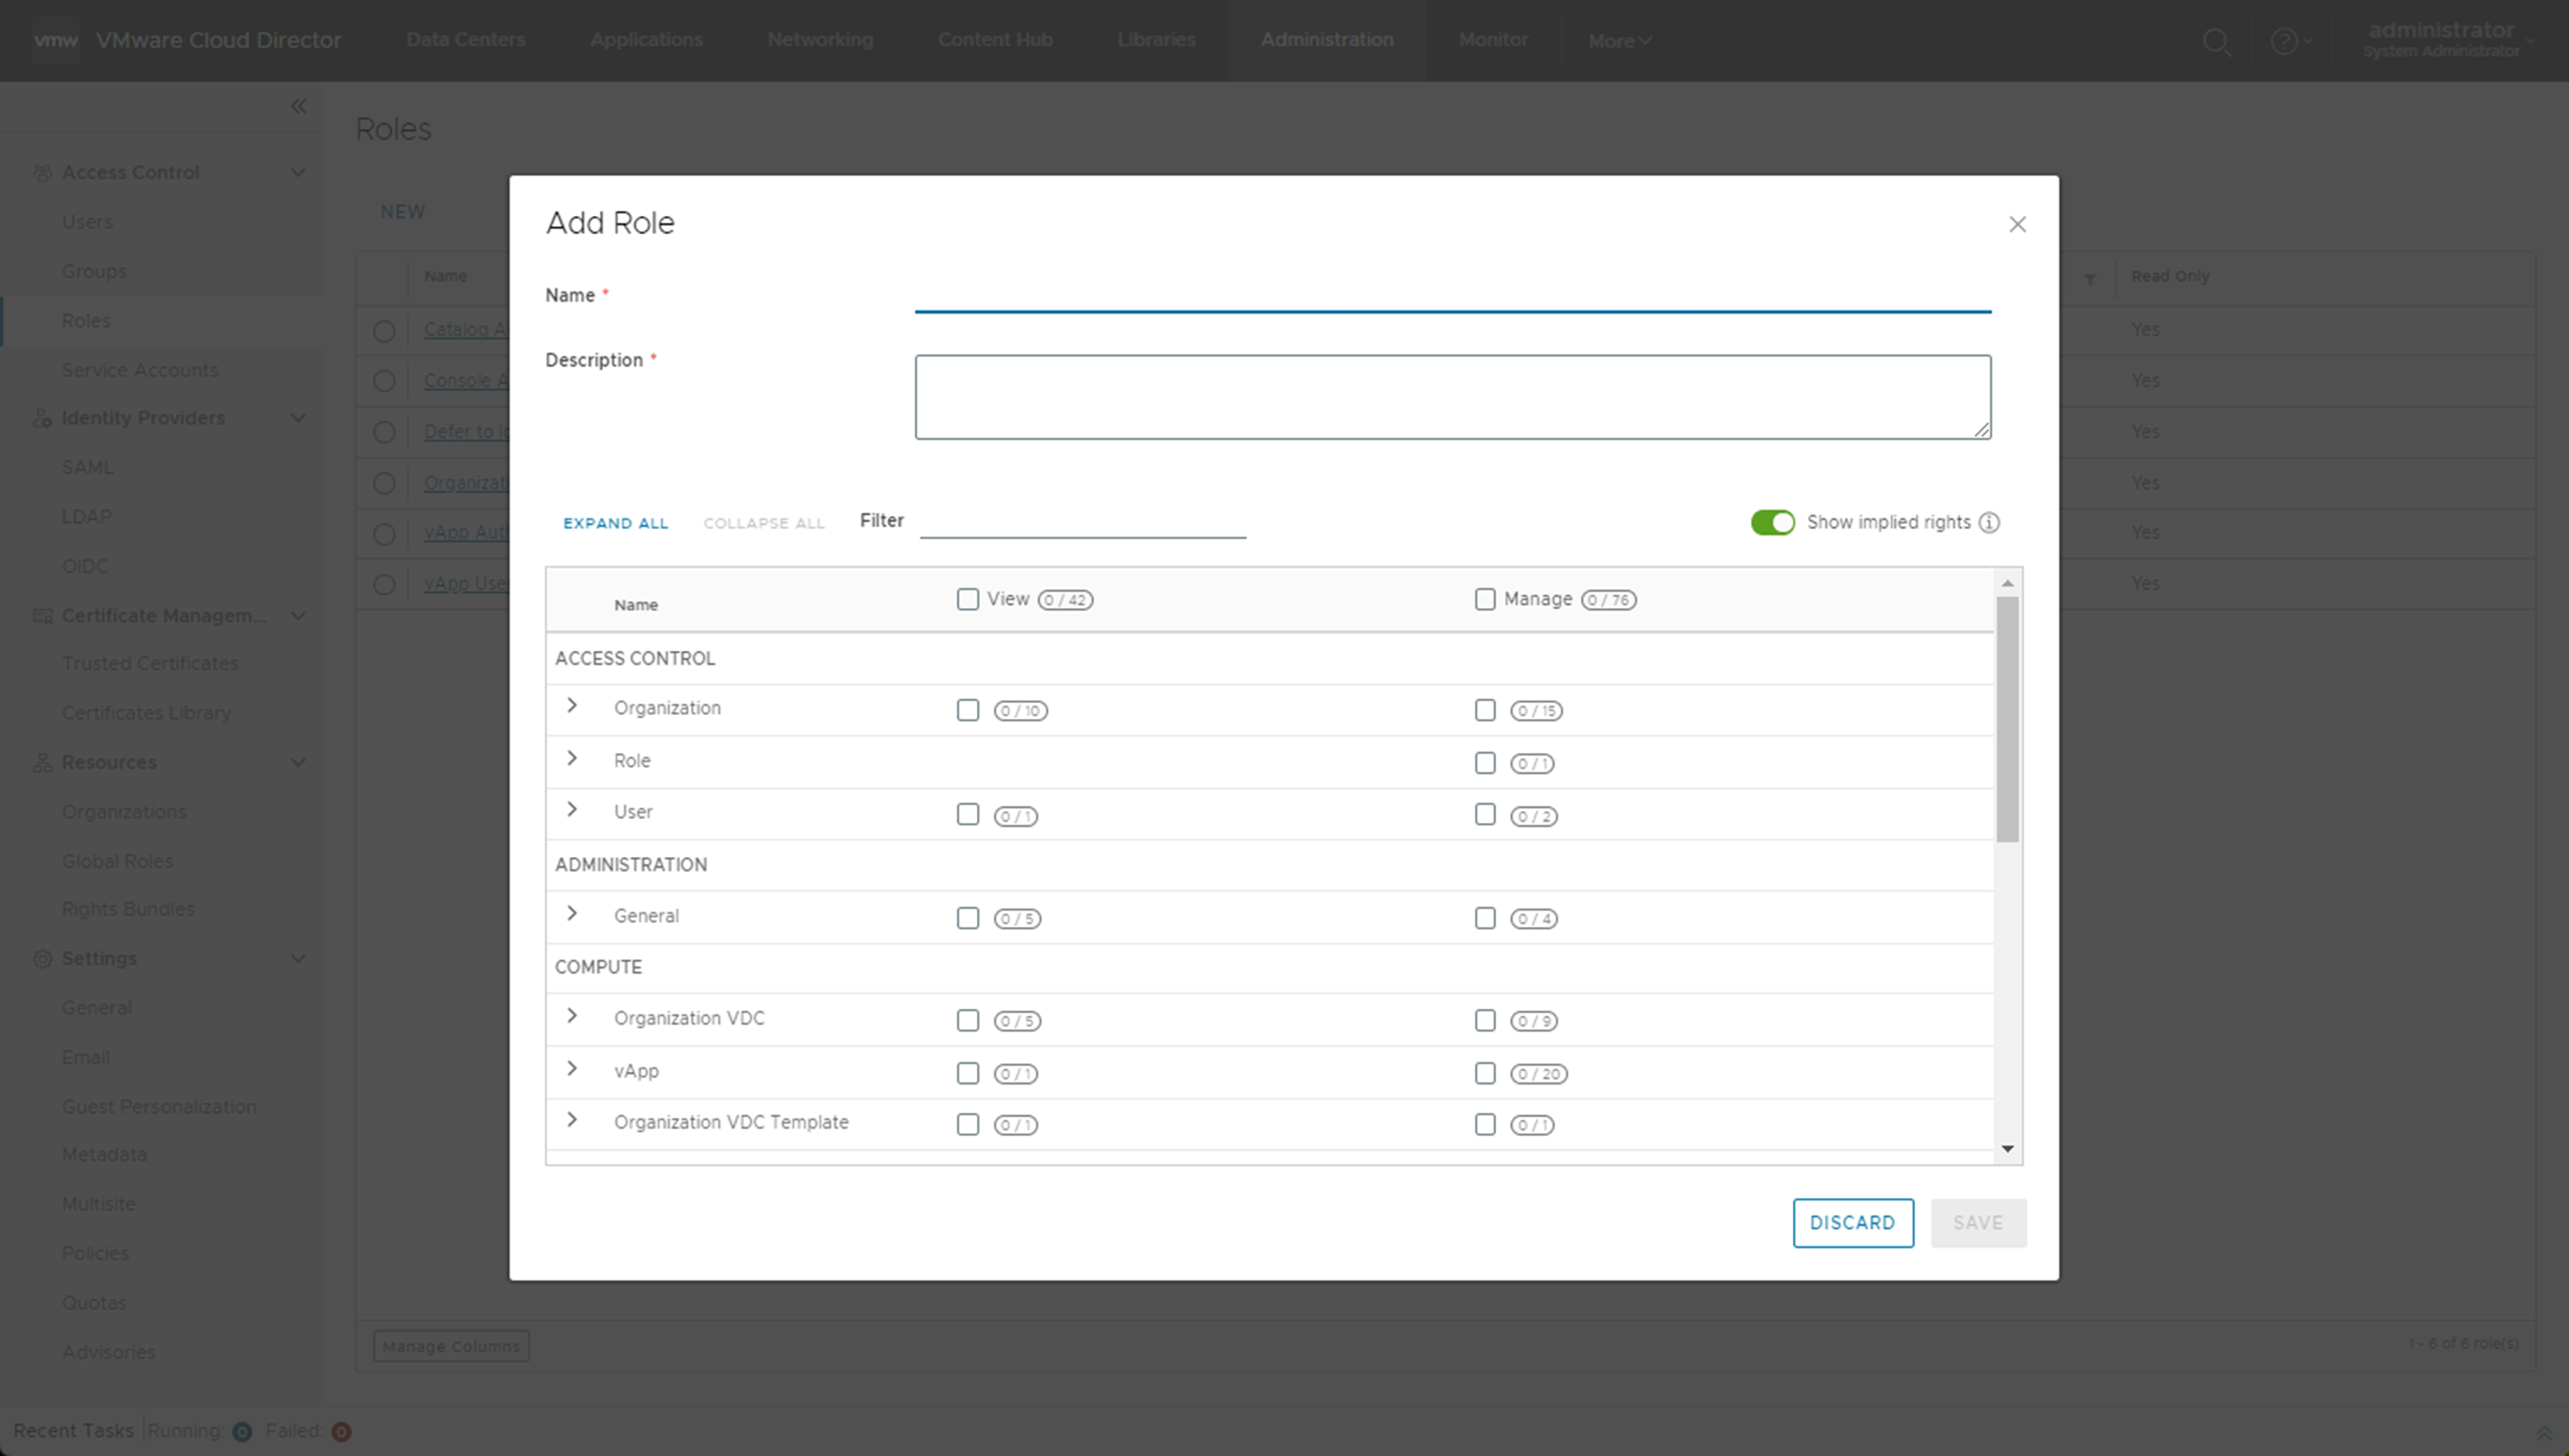2569x1456 pixels.
Task: Expand the Organization VDC rights row
Action: (572, 1016)
